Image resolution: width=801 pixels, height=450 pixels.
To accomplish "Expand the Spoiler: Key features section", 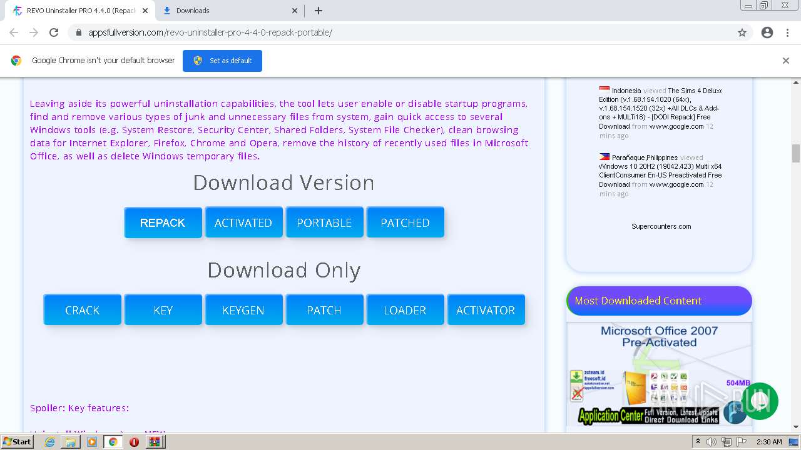I will tap(79, 408).
